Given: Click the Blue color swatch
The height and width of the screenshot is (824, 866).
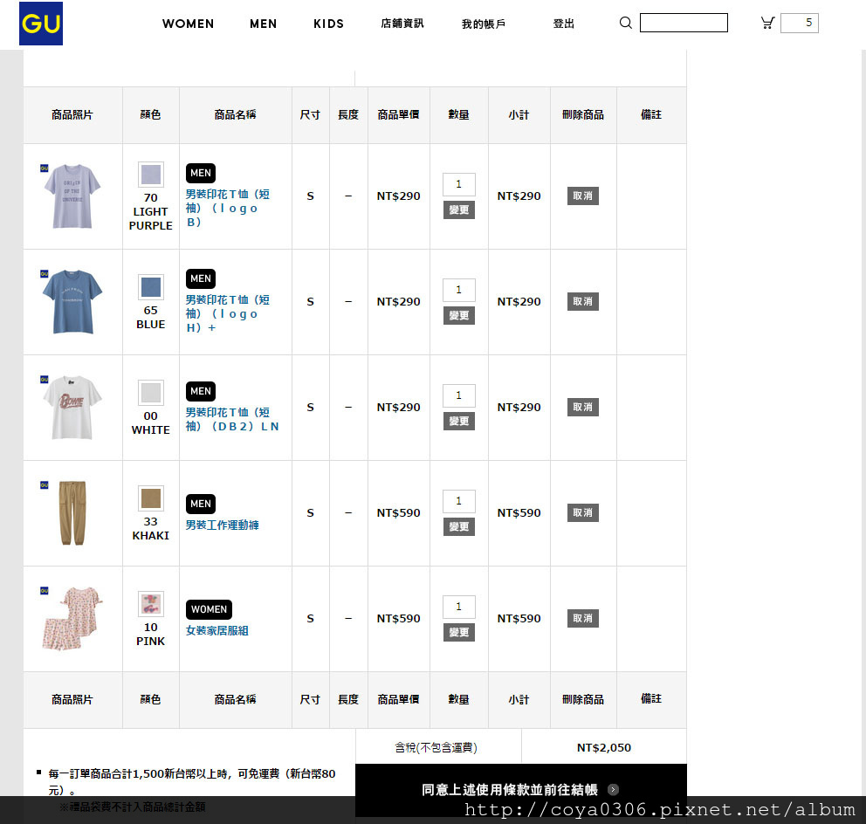Looking at the screenshot, I should point(151,287).
